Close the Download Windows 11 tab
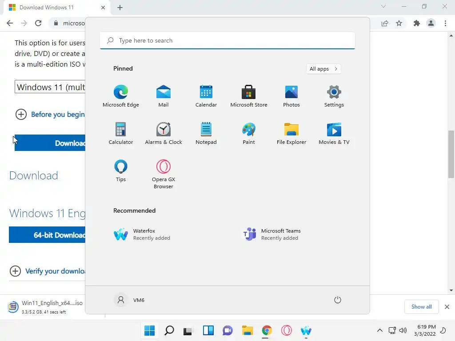This screenshot has height=341, width=455. [103, 8]
